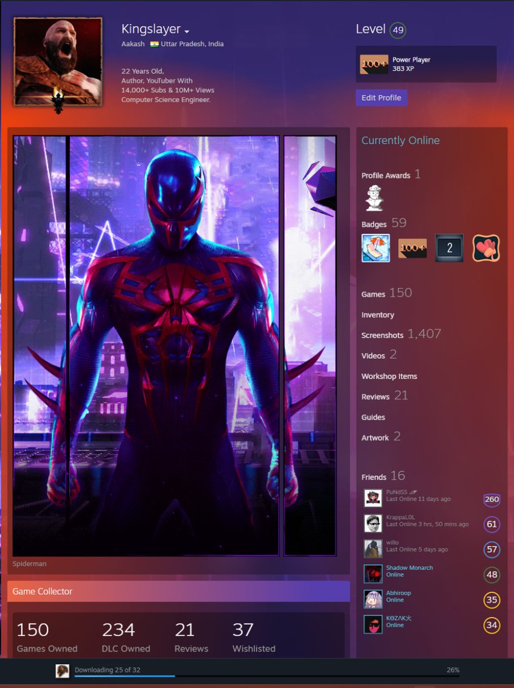Click the Level 49 badge circle

point(398,30)
